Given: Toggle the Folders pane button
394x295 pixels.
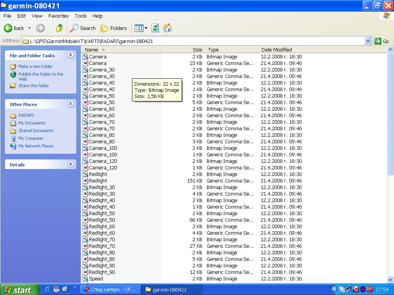Looking at the screenshot, I should [x=114, y=28].
